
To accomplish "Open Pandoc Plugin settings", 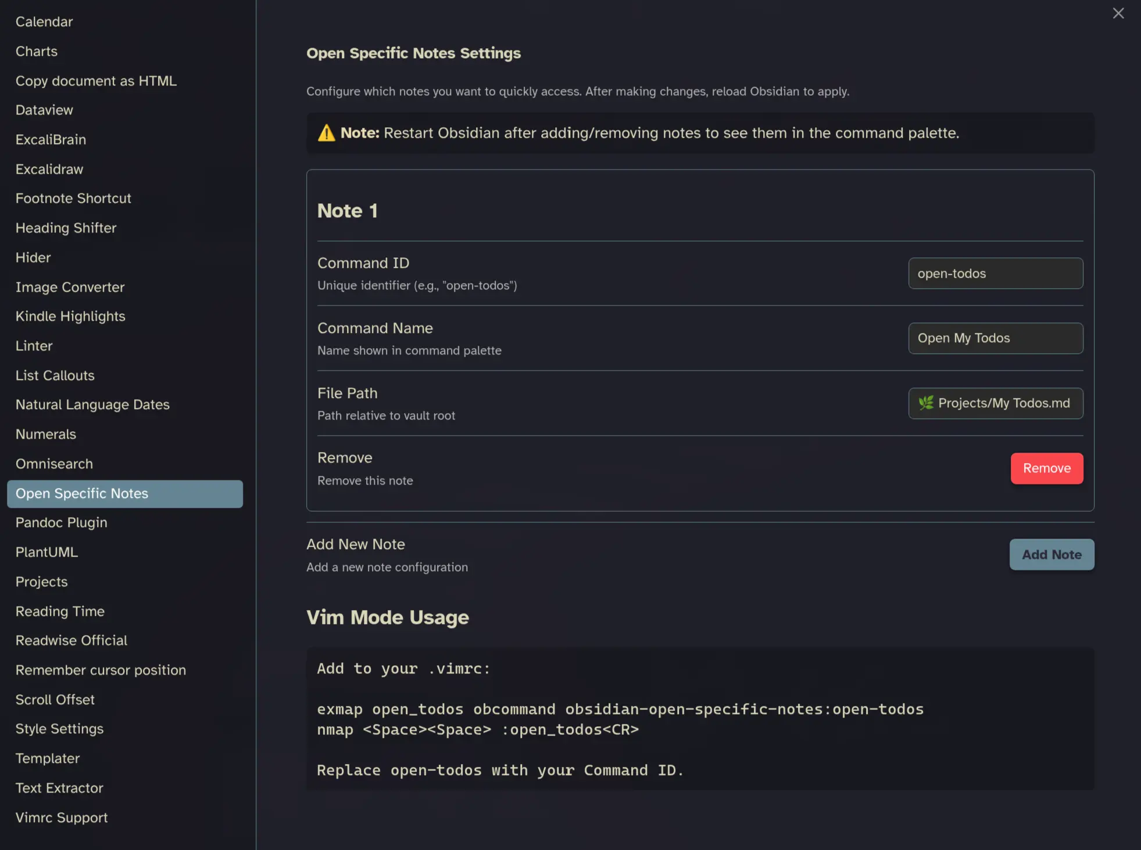I will [x=62, y=522].
